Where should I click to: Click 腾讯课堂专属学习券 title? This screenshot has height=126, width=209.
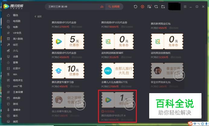coord(63,82)
